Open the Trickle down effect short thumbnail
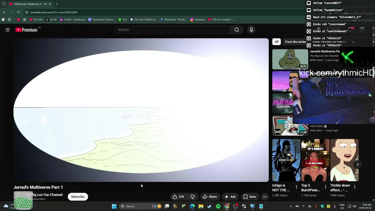Screen dimensions: 375x211 [345, 160]
